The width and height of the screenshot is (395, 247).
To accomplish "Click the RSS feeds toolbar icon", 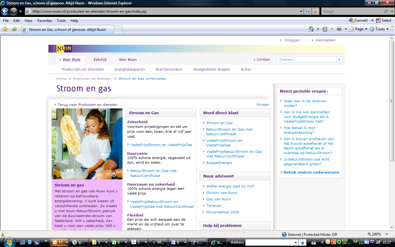I will [325, 29].
